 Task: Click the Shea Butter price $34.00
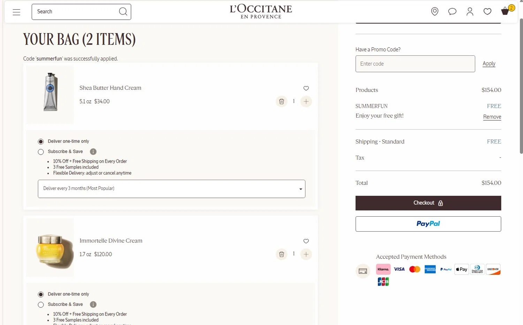click(102, 101)
